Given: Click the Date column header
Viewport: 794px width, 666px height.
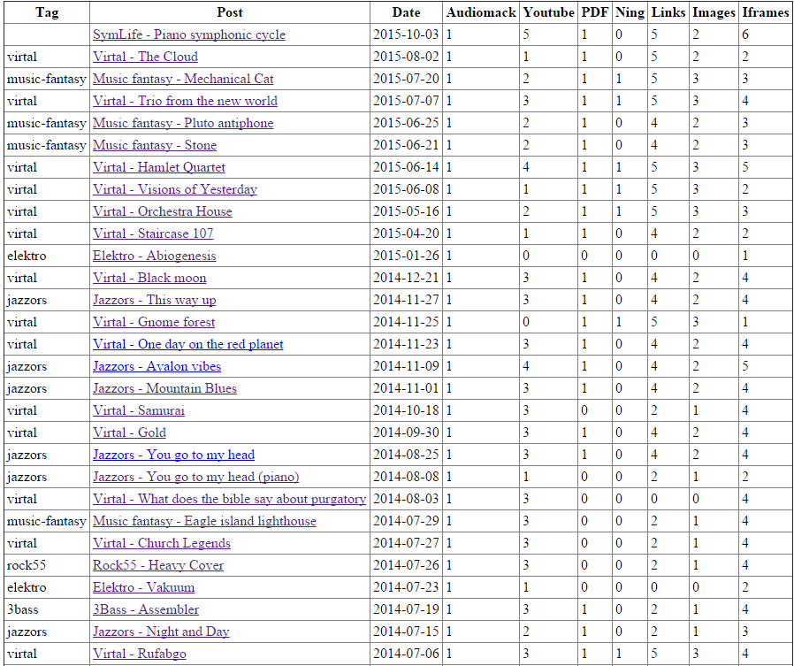Looking at the screenshot, I should [x=406, y=12].
